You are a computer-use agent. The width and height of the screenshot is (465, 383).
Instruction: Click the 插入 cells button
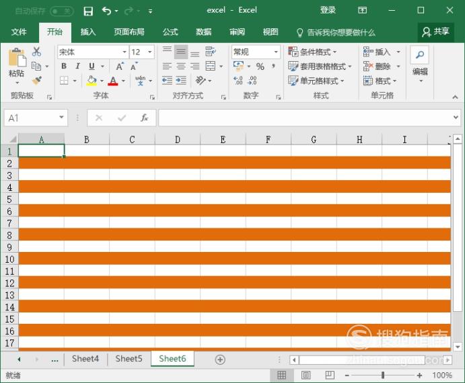point(382,52)
